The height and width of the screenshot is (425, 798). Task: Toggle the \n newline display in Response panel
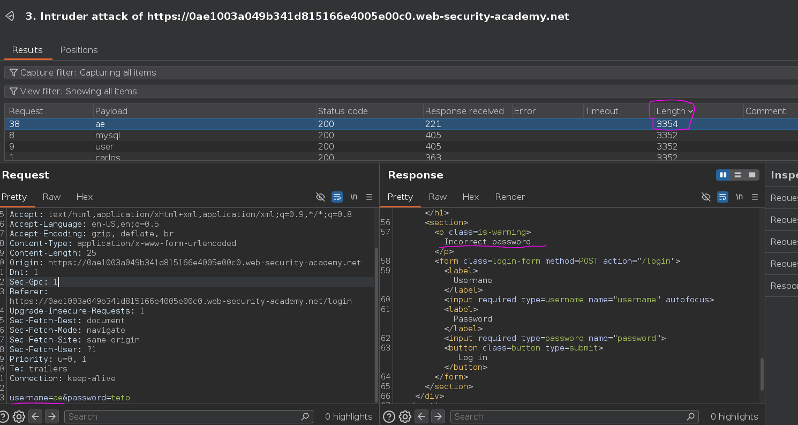click(x=739, y=197)
